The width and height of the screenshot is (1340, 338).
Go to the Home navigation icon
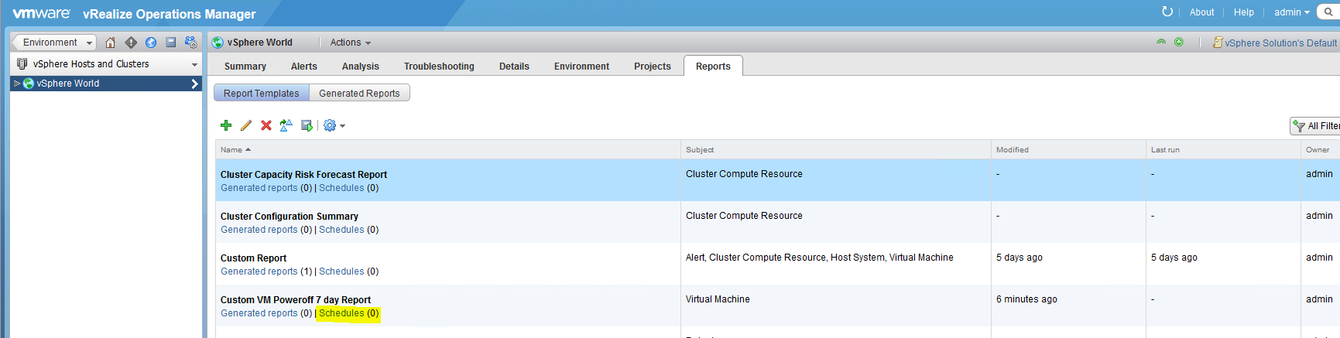[111, 43]
